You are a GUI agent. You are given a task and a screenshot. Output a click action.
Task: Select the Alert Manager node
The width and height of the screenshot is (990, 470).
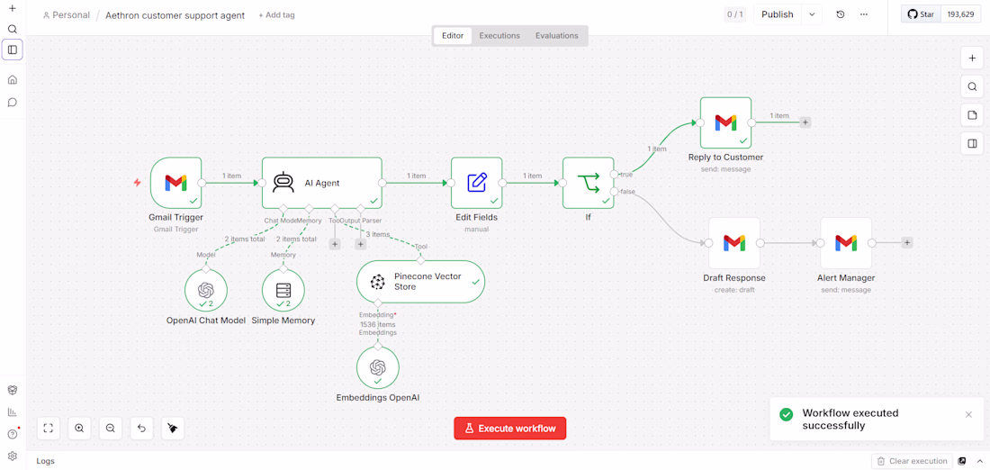(x=846, y=243)
